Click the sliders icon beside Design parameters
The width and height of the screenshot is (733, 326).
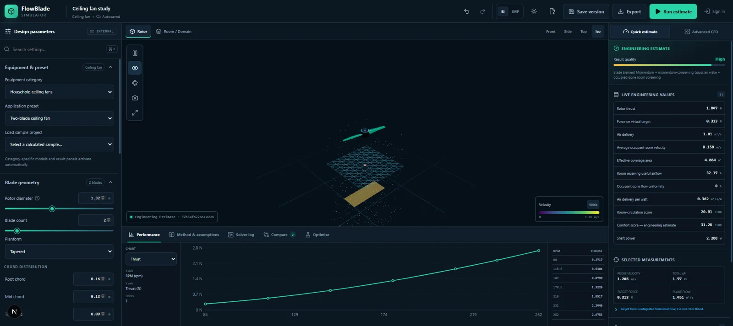point(8,32)
